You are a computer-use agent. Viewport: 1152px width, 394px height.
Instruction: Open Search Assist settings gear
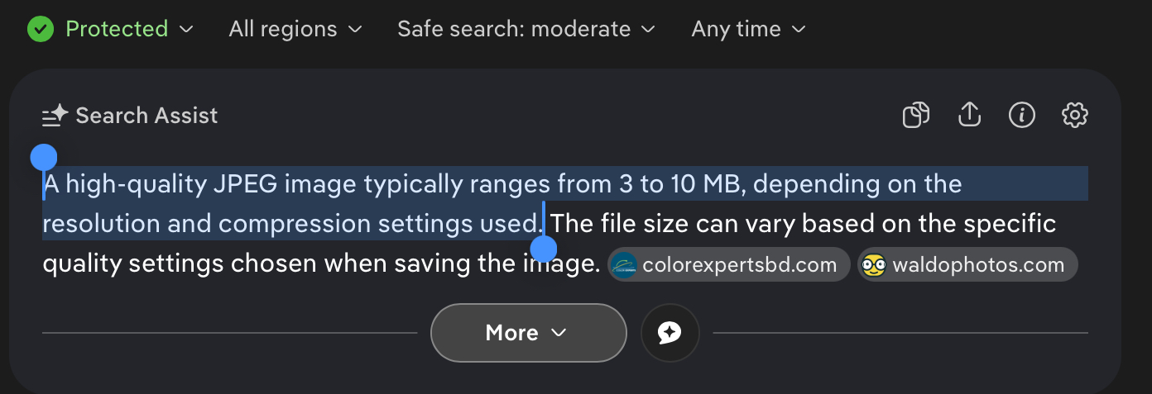(1074, 116)
